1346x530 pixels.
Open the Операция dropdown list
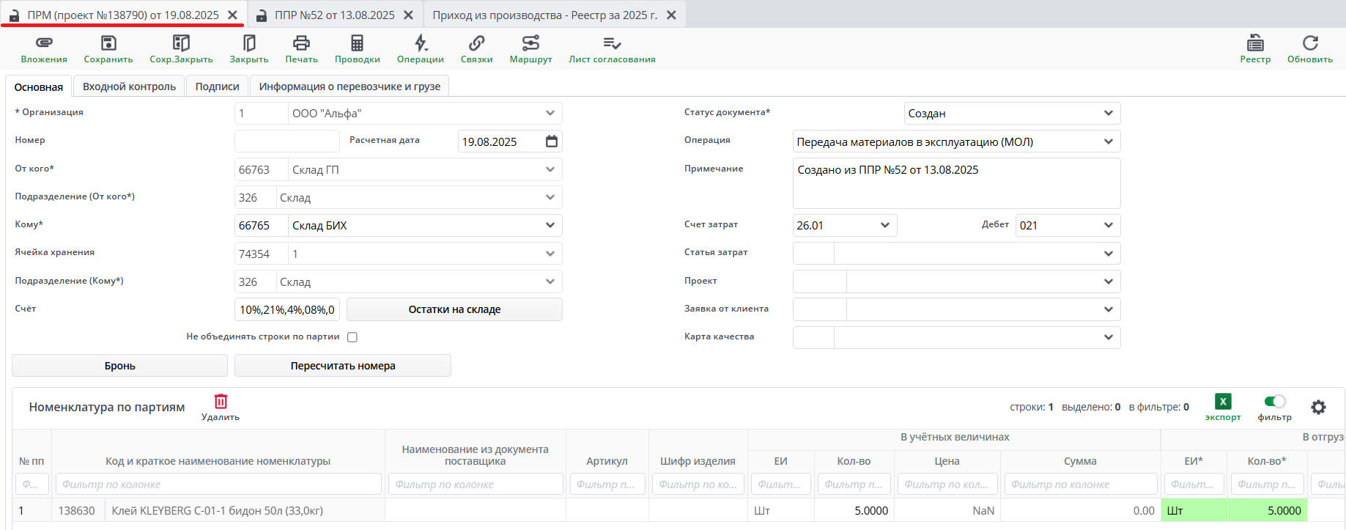1108,141
